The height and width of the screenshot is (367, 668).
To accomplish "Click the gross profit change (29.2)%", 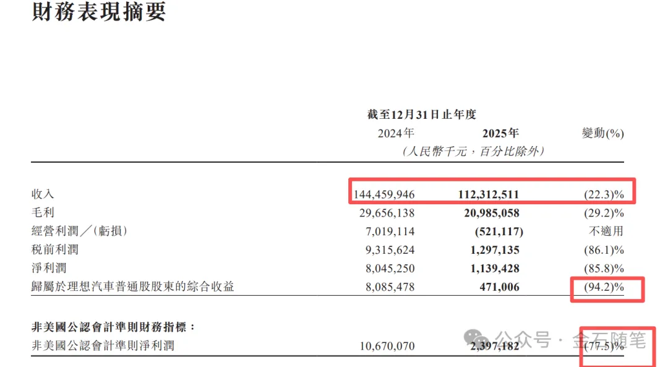I will [x=604, y=213].
